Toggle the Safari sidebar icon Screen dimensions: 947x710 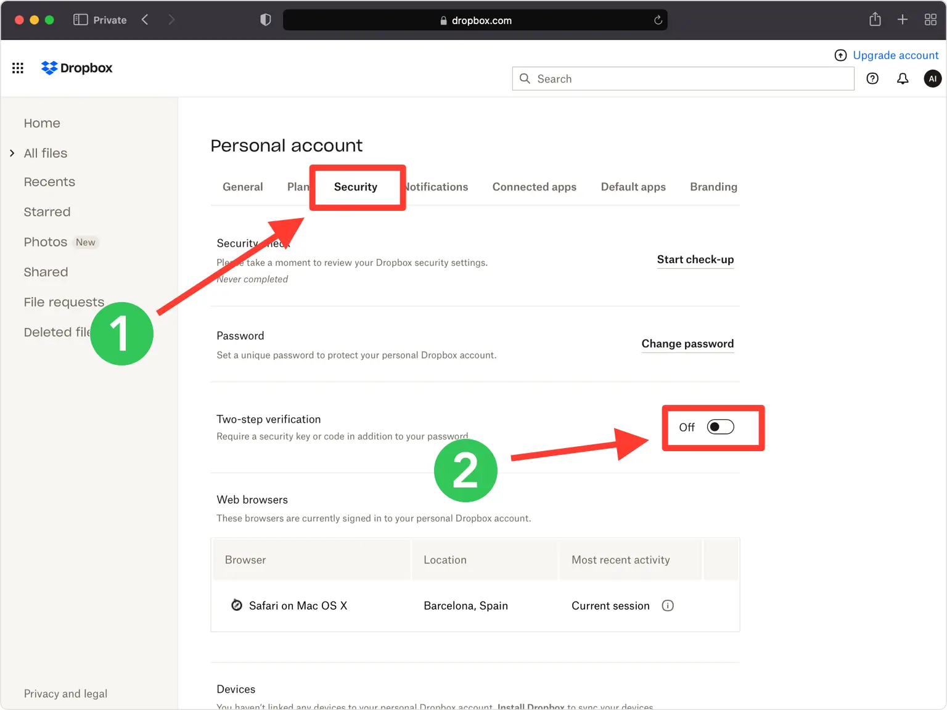[80, 20]
